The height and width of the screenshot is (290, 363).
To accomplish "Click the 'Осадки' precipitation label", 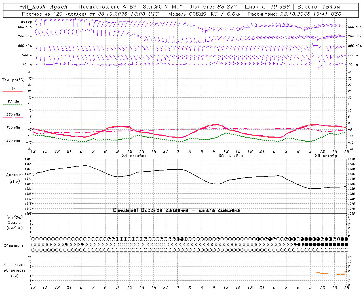I will coord(15,223).
